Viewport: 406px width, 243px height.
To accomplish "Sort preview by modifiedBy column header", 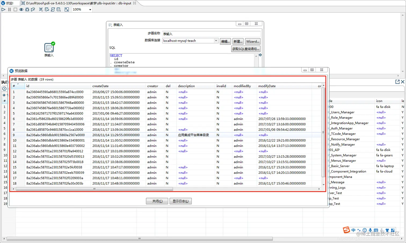I will pyautogui.click(x=245, y=86).
